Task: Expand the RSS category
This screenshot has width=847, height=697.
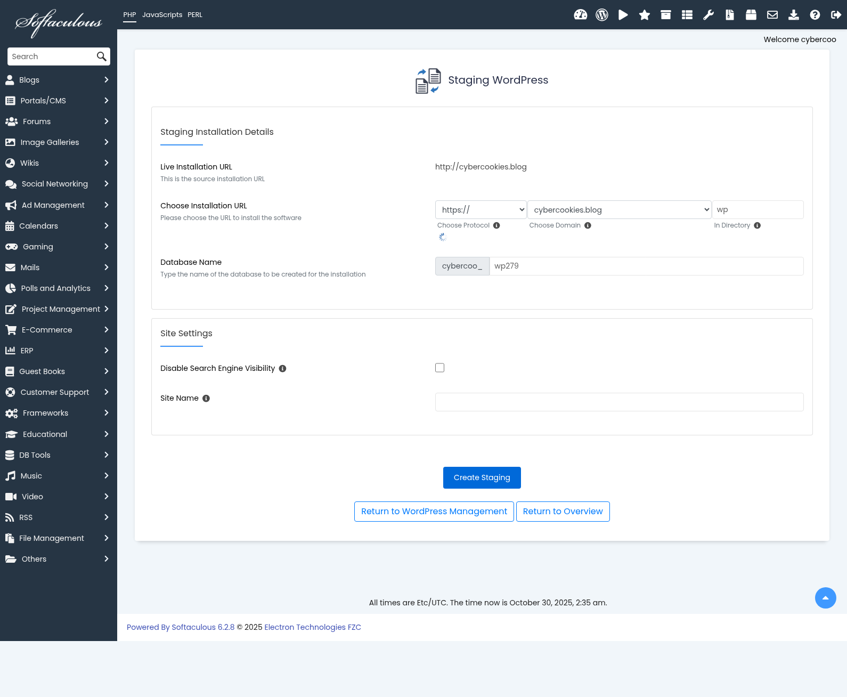Action: [x=59, y=517]
